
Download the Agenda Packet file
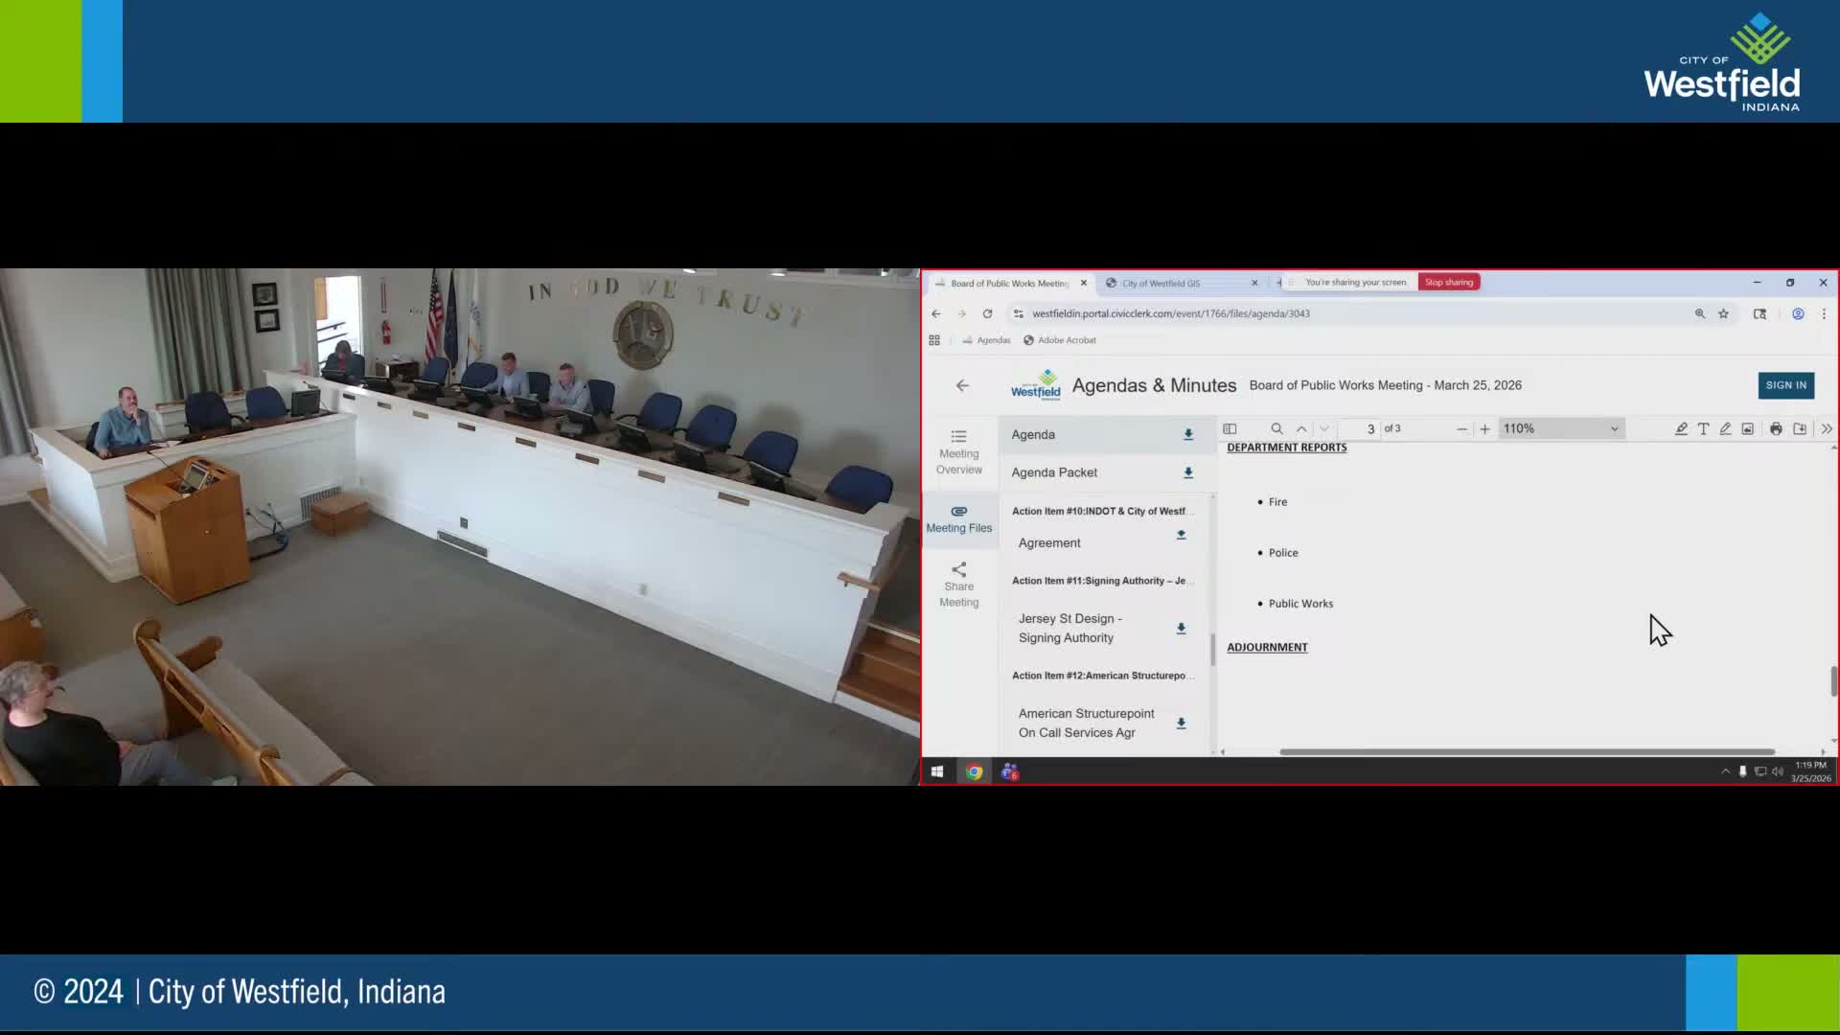1188,472
